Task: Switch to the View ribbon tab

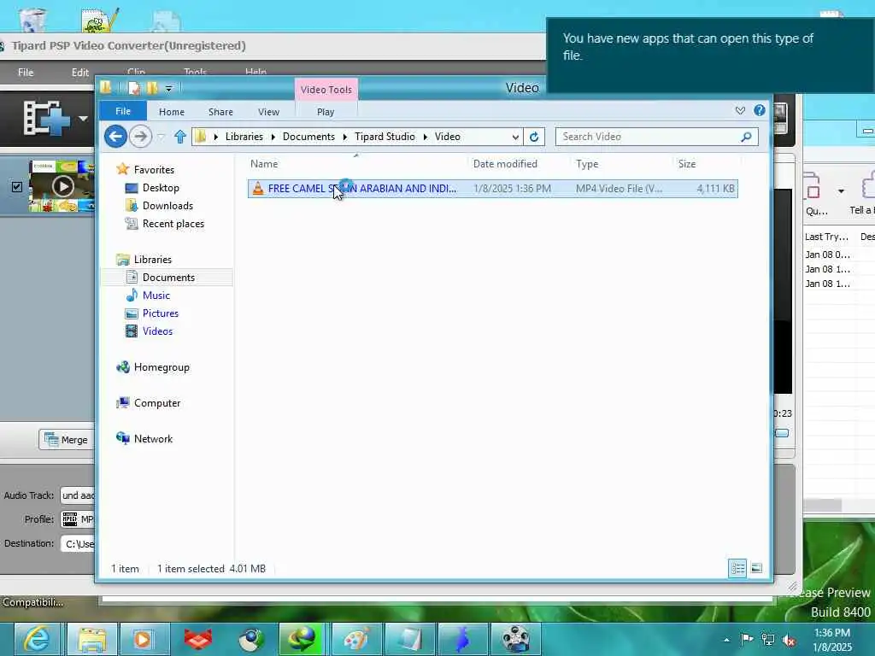Action: click(x=268, y=112)
